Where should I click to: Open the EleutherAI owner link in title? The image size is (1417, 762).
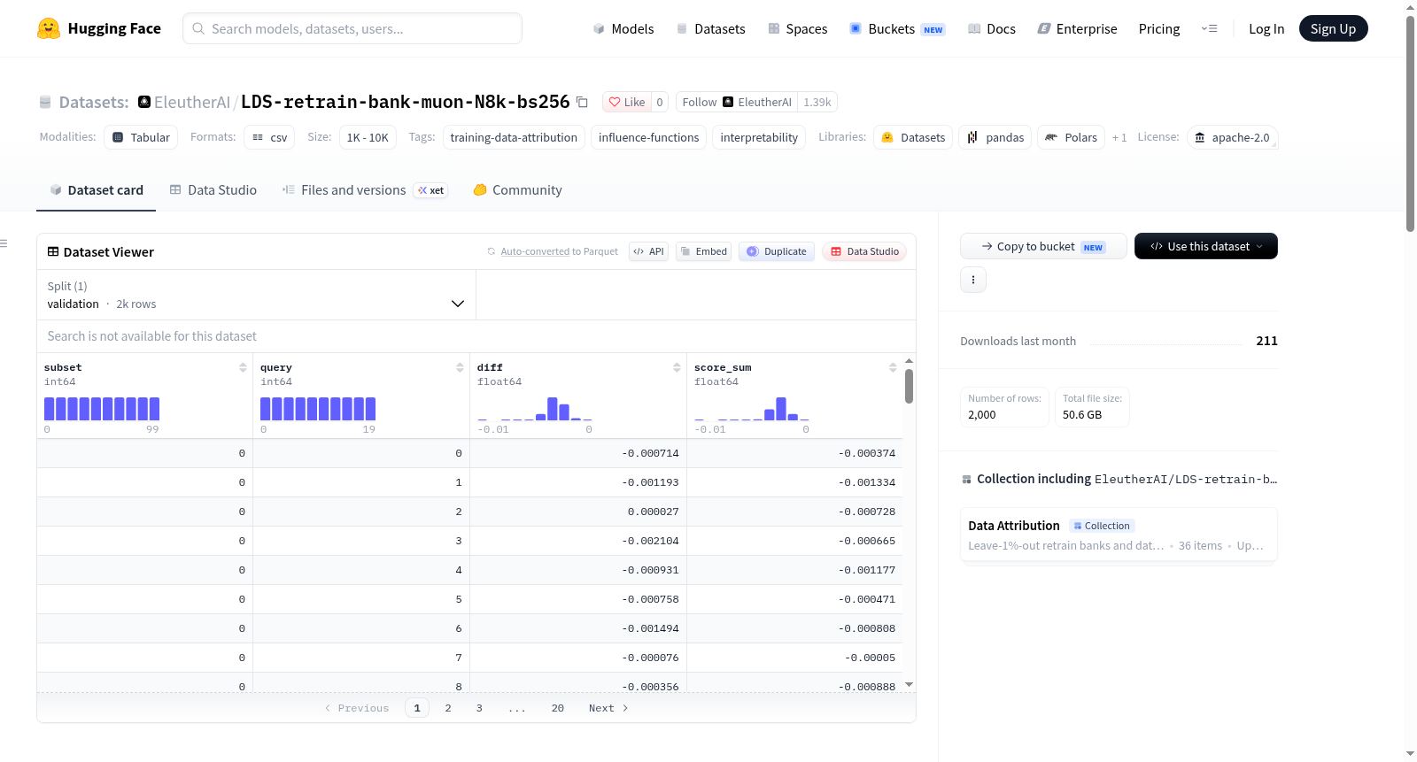point(192,102)
